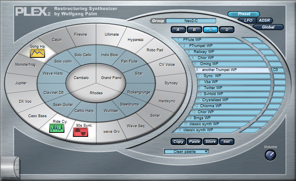
Task: Open the ADSR tab
Action: click(264, 20)
